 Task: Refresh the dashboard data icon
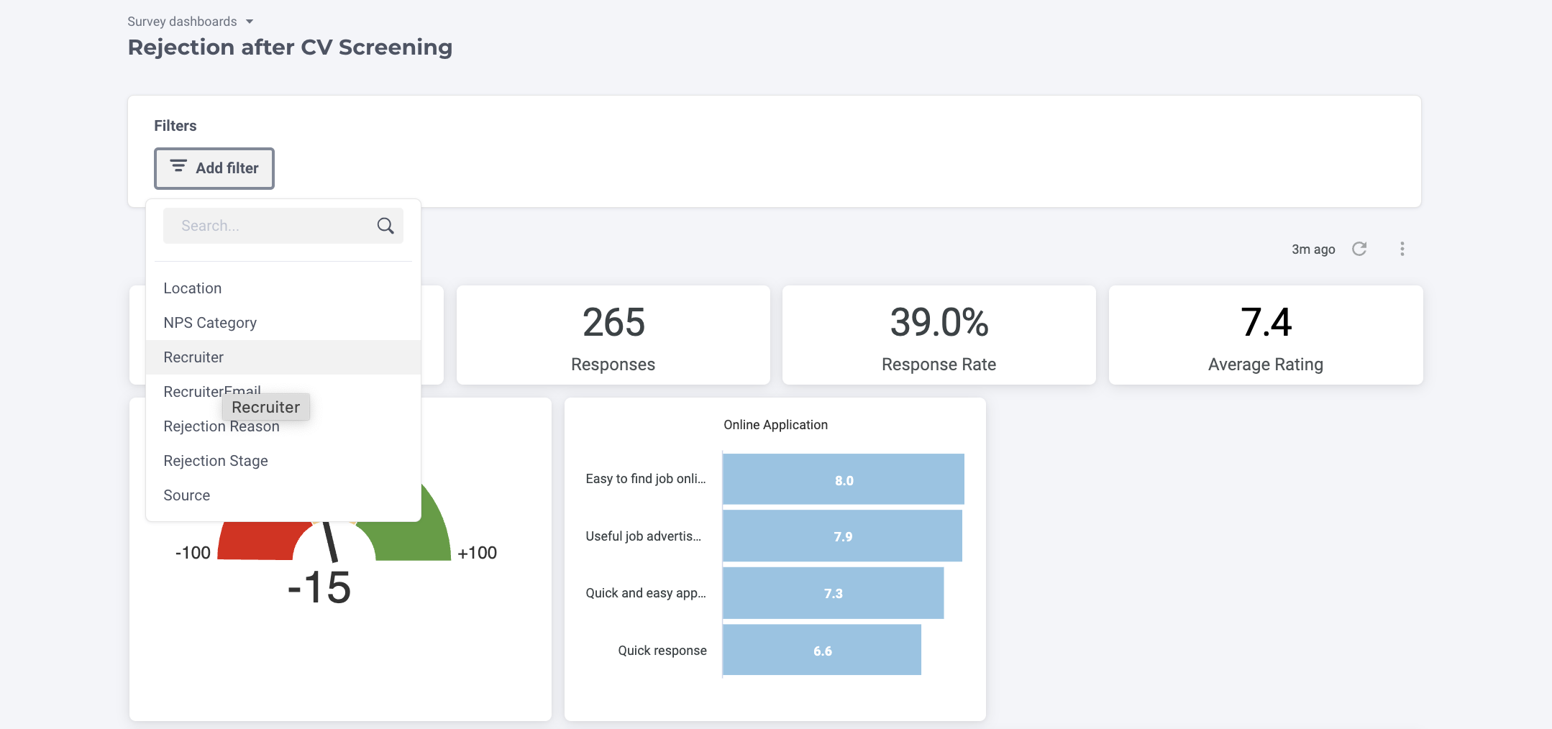1359,249
